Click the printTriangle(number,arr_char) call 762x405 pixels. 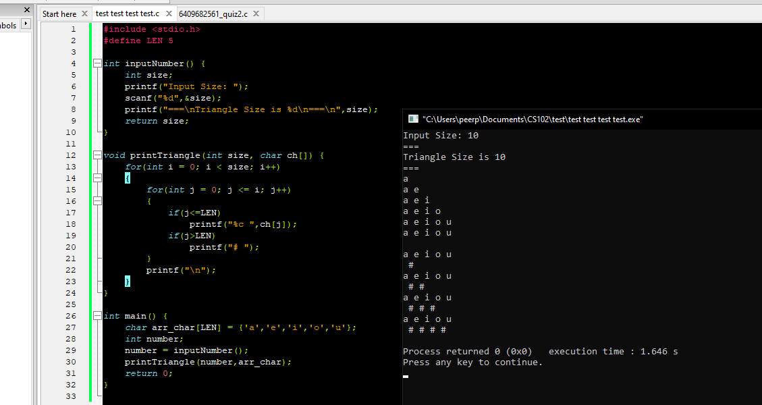208,362
